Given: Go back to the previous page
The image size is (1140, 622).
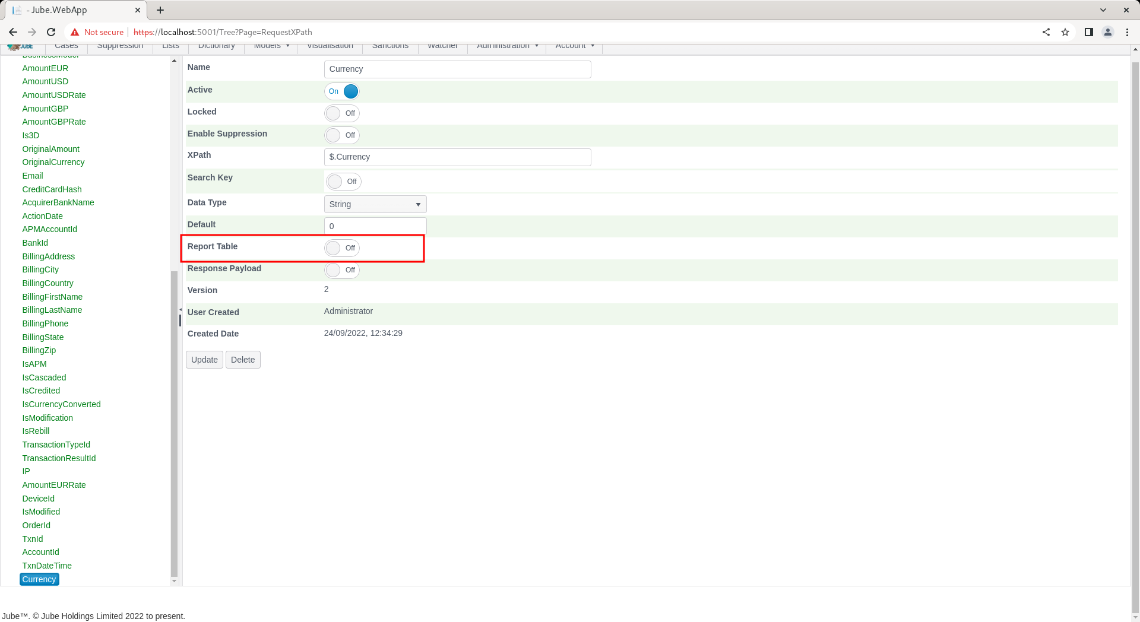Looking at the screenshot, I should click(x=13, y=32).
